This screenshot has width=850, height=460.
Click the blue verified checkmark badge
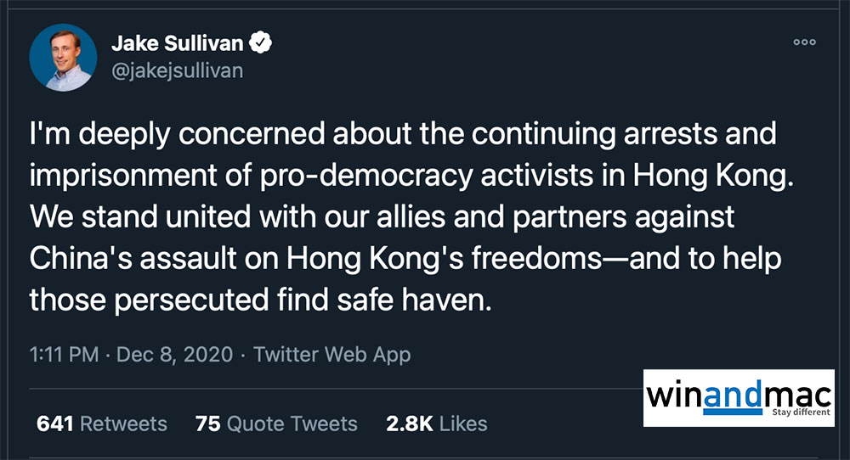(x=265, y=43)
